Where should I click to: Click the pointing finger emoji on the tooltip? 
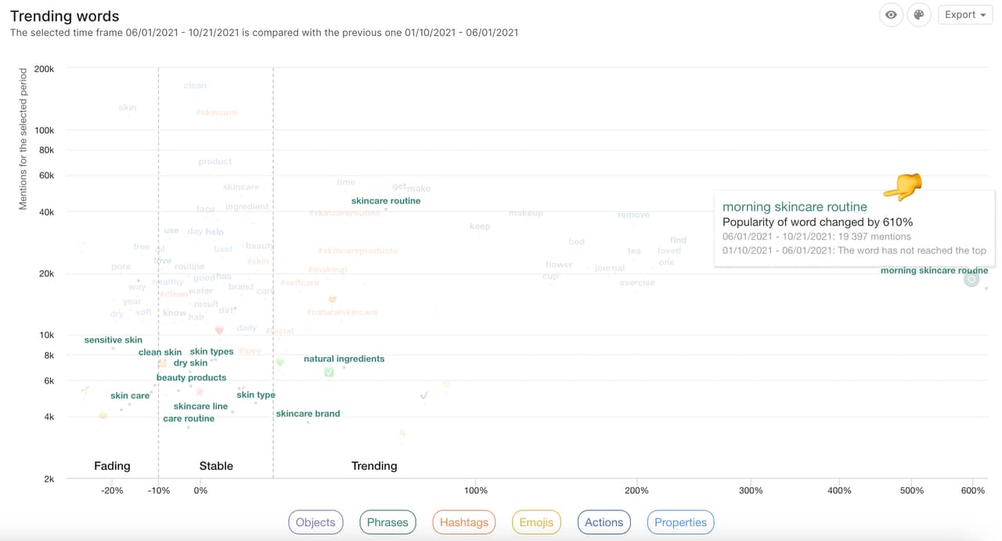tap(903, 187)
